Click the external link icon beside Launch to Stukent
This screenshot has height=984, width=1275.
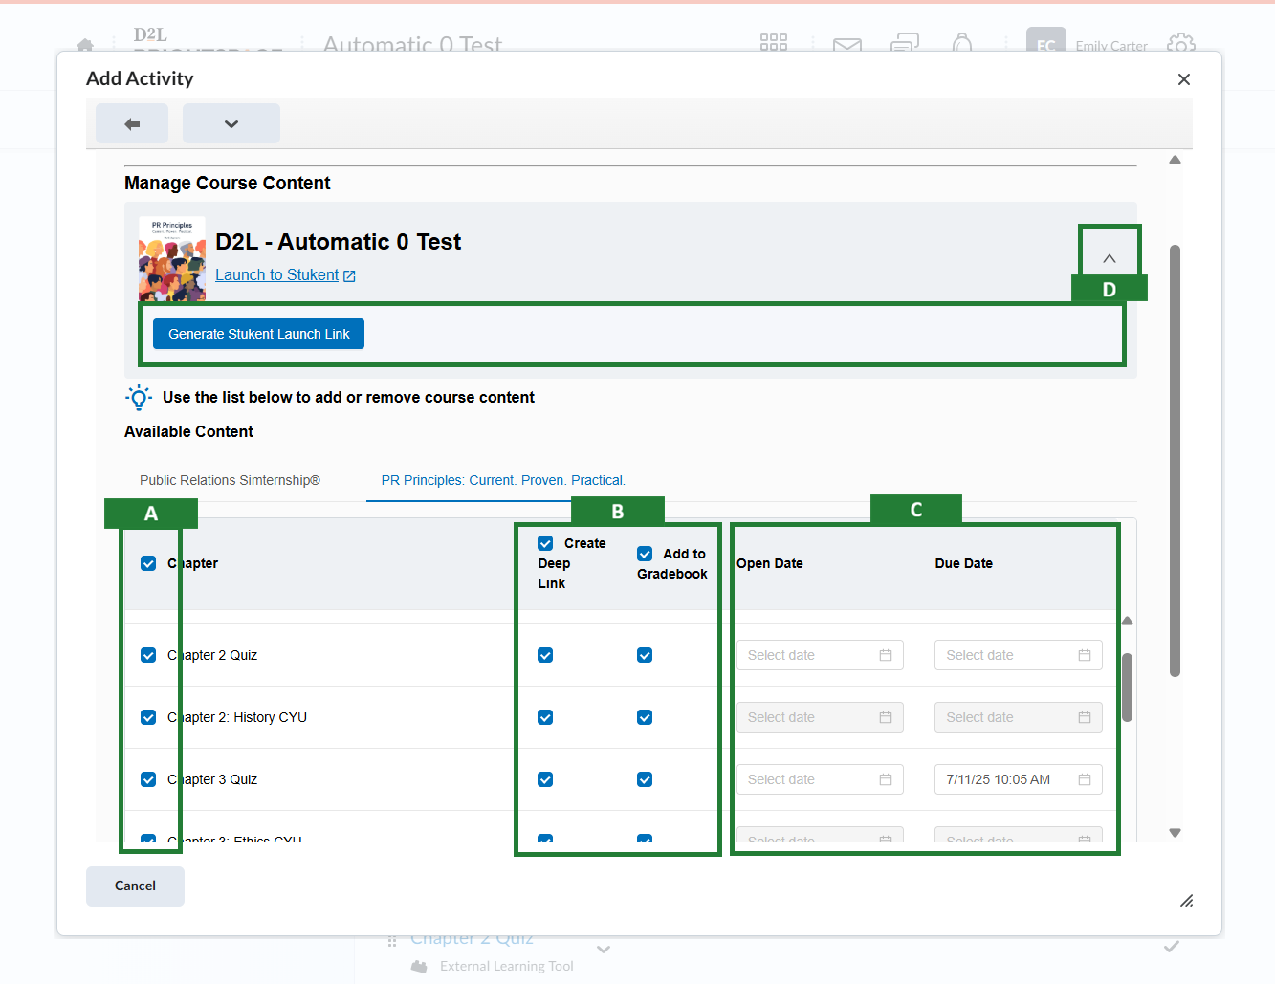[350, 276]
